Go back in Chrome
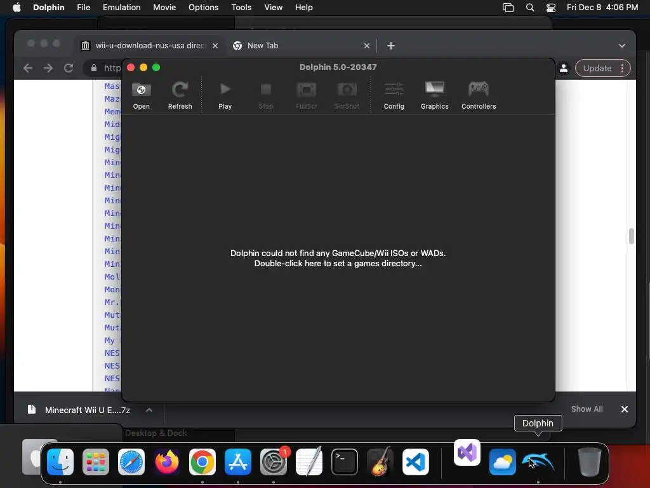The height and width of the screenshot is (488, 650). [28, 68]
